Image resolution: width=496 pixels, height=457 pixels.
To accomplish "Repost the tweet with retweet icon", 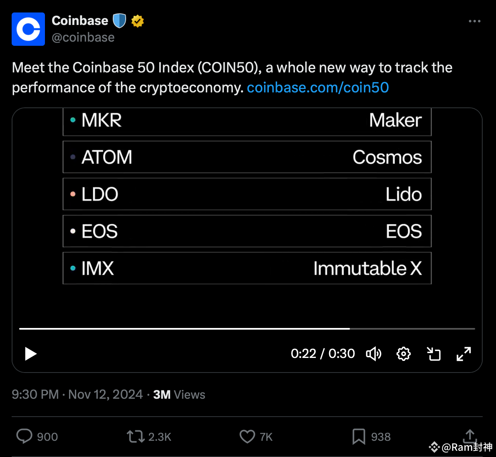I will point(135,436).
